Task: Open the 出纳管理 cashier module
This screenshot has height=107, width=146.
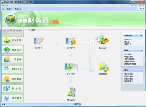Action: 12,79
